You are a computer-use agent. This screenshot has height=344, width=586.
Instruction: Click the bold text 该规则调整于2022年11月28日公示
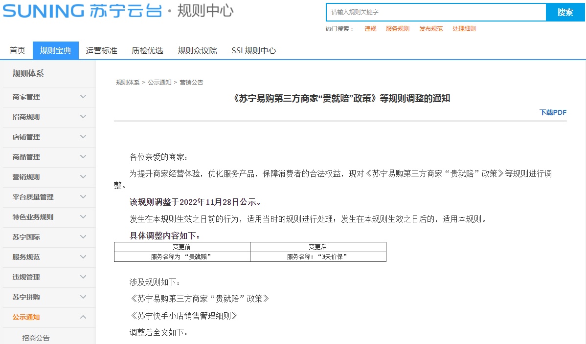coord(195,202)
